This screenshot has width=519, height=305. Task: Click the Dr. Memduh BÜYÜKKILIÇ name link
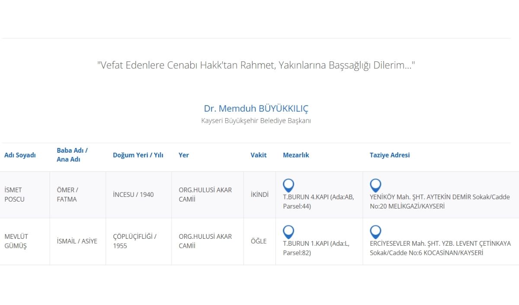click(x=256, y=109)
